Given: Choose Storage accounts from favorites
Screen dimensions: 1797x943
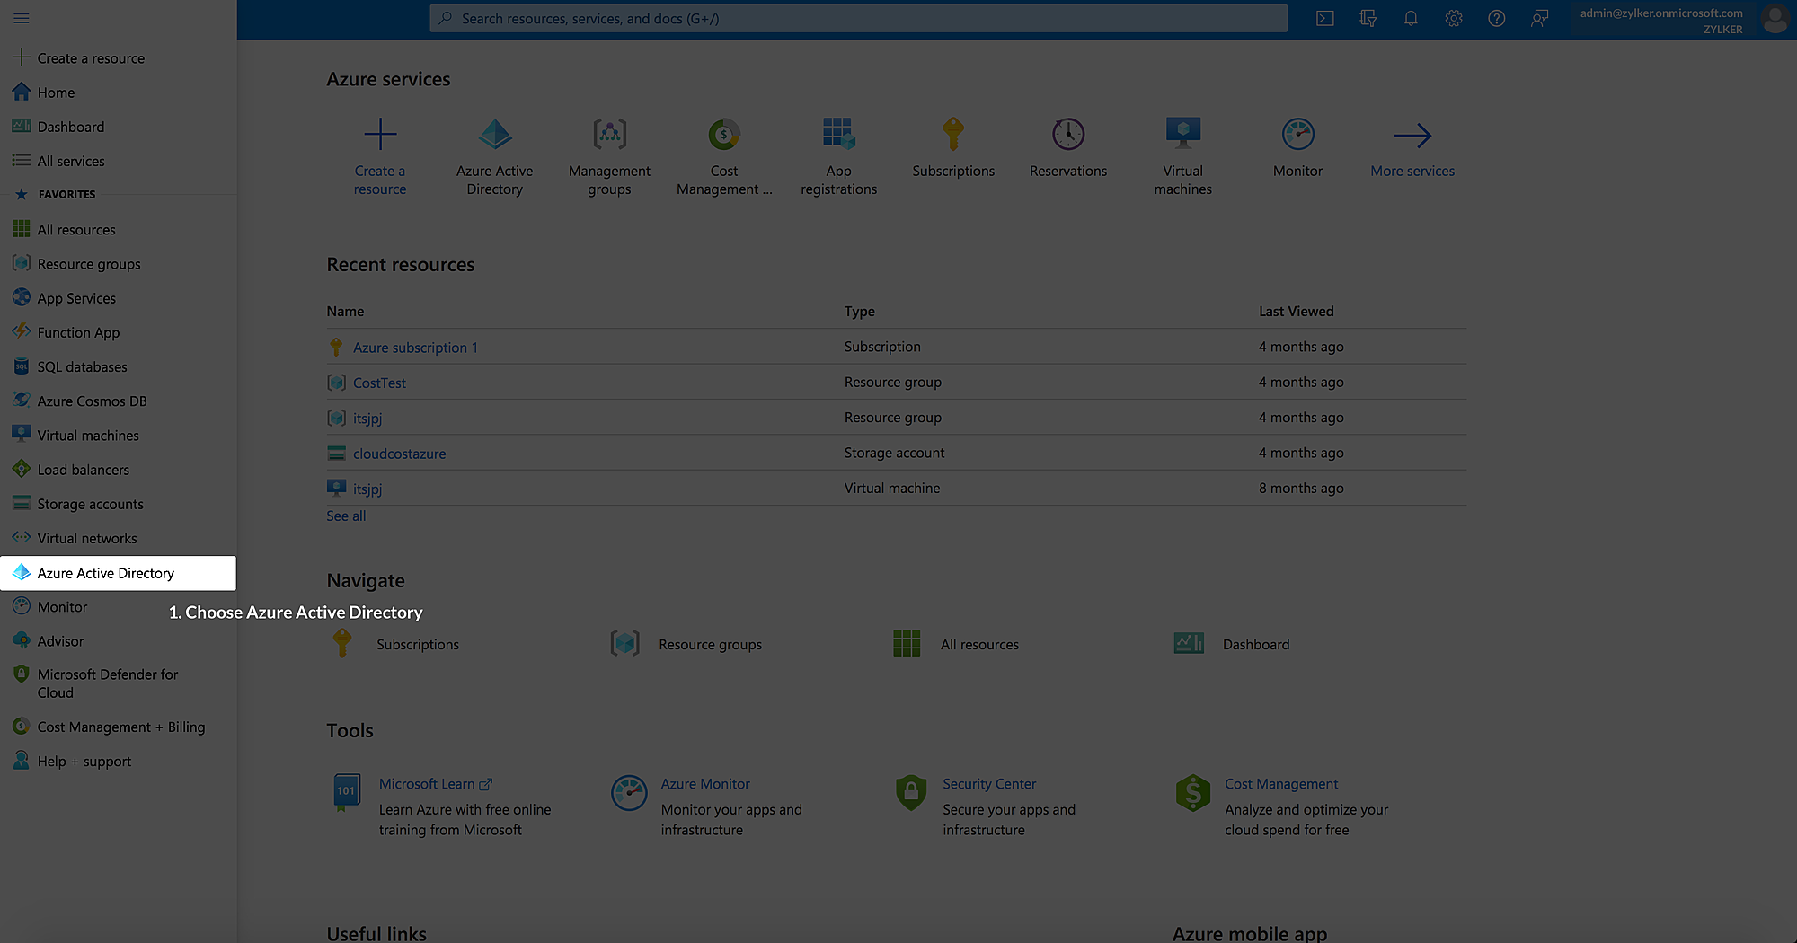Looking at the screenshot, I should pyautogui.click(x=90, y=505).
